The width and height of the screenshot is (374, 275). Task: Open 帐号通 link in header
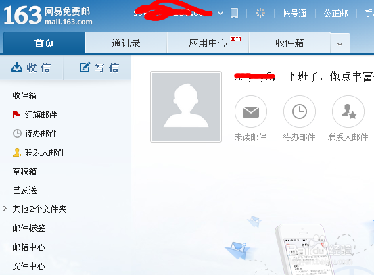point(294,14)
